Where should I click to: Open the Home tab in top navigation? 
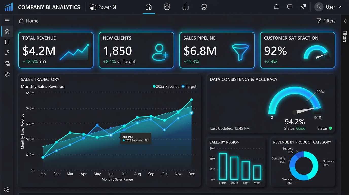[149, 7]
